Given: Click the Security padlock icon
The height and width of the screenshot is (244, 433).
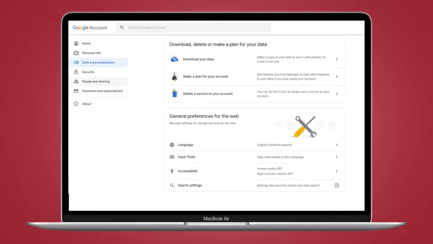Looking at the screenshot, I should (x=76, y=72).
